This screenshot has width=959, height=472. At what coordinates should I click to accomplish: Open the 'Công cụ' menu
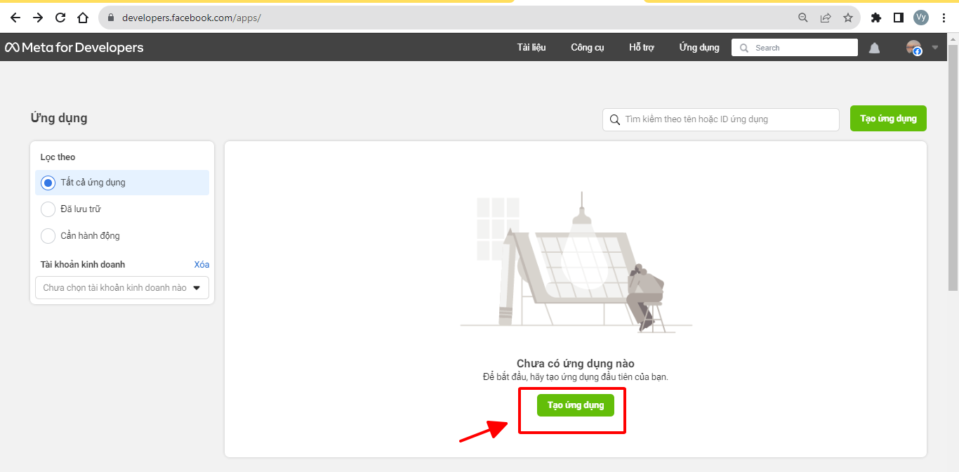tap(587, 48)
